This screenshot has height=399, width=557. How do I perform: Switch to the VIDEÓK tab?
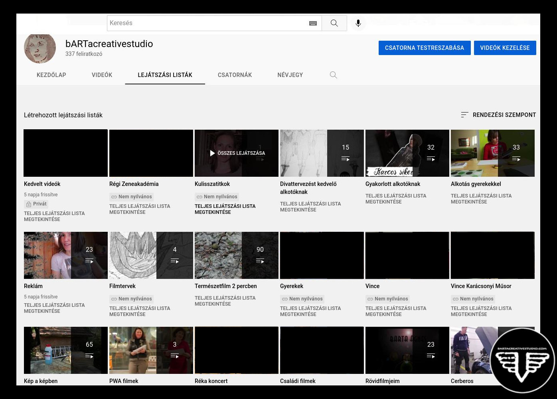coord(102,75)
